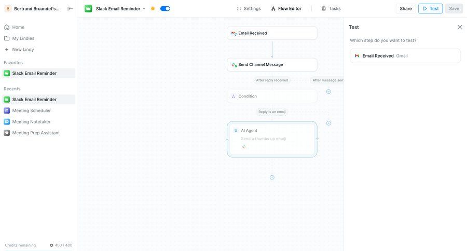Select Email Received Gmail step to test
Image resolution: width=467 pixels, height=251 pixels.
pos(405,55)
